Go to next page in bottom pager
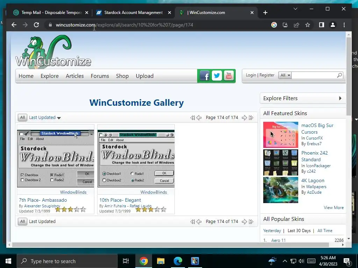This screenshot has width=358, height=268. point(244,222)
